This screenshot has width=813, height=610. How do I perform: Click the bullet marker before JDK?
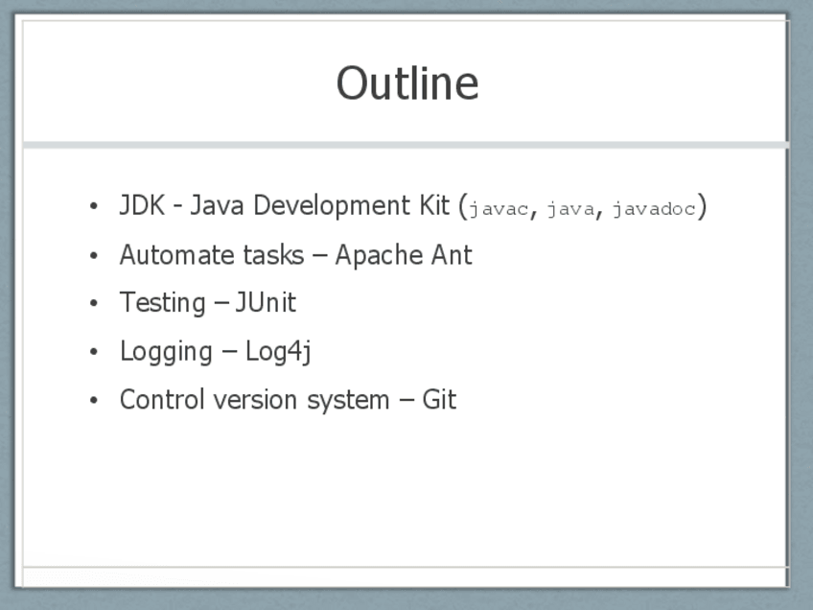tap(93, 207)
